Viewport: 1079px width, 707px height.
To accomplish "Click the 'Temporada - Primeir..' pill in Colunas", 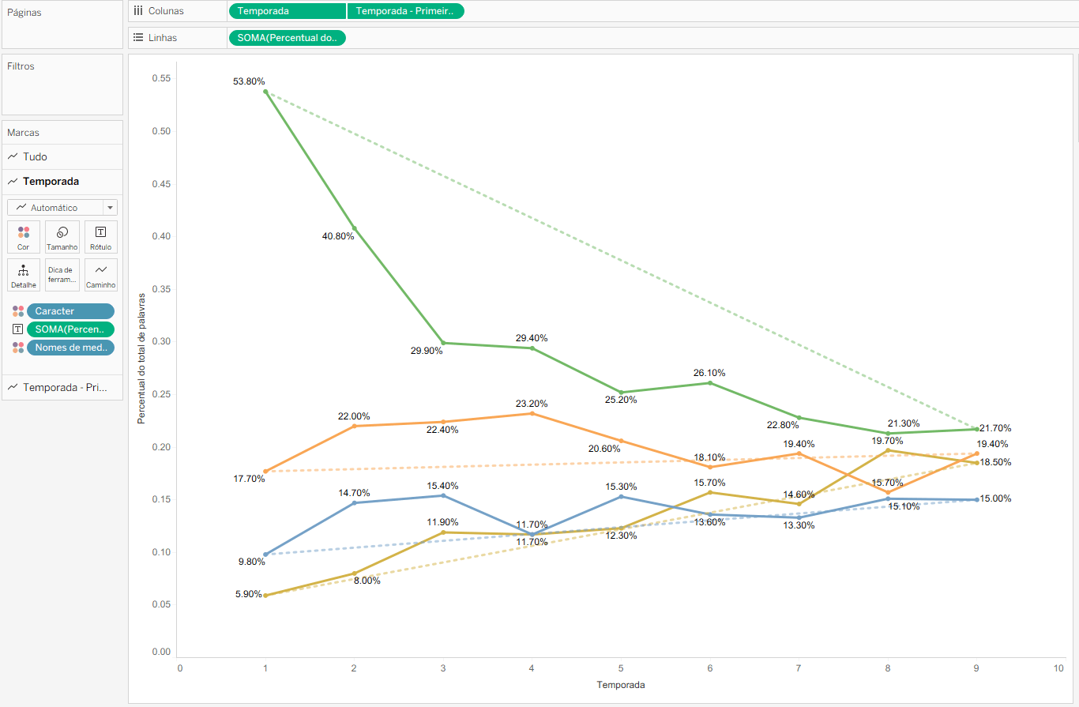I will pyautogui.click(x=405, y=11).
